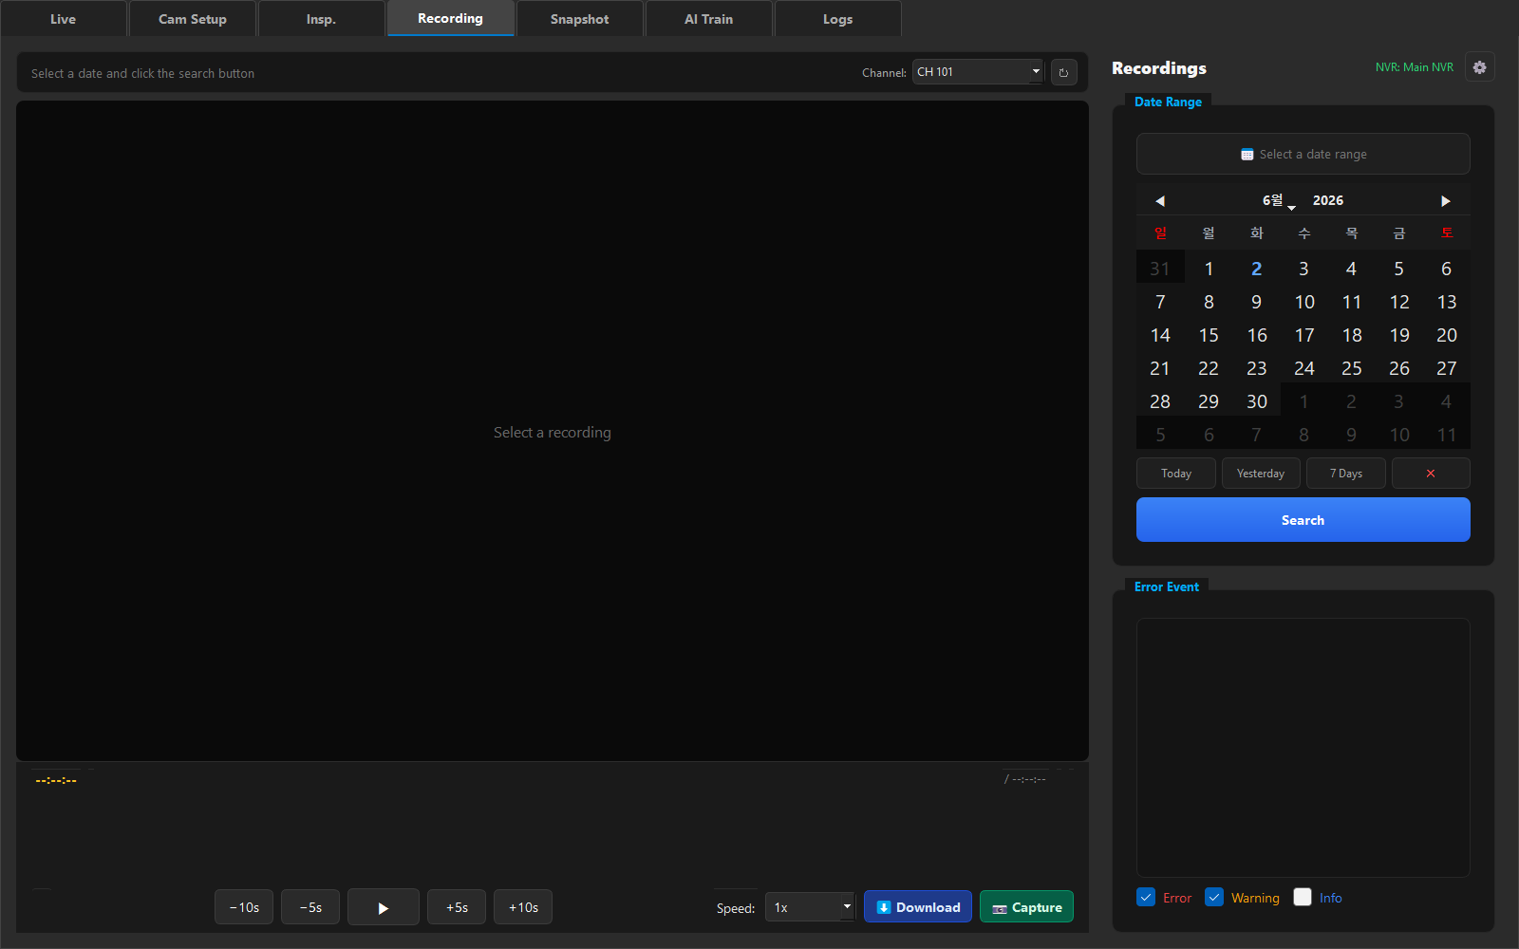1519x949 pixels.
Task: Open the Logs tab
Action: click(x=837, y=19)
